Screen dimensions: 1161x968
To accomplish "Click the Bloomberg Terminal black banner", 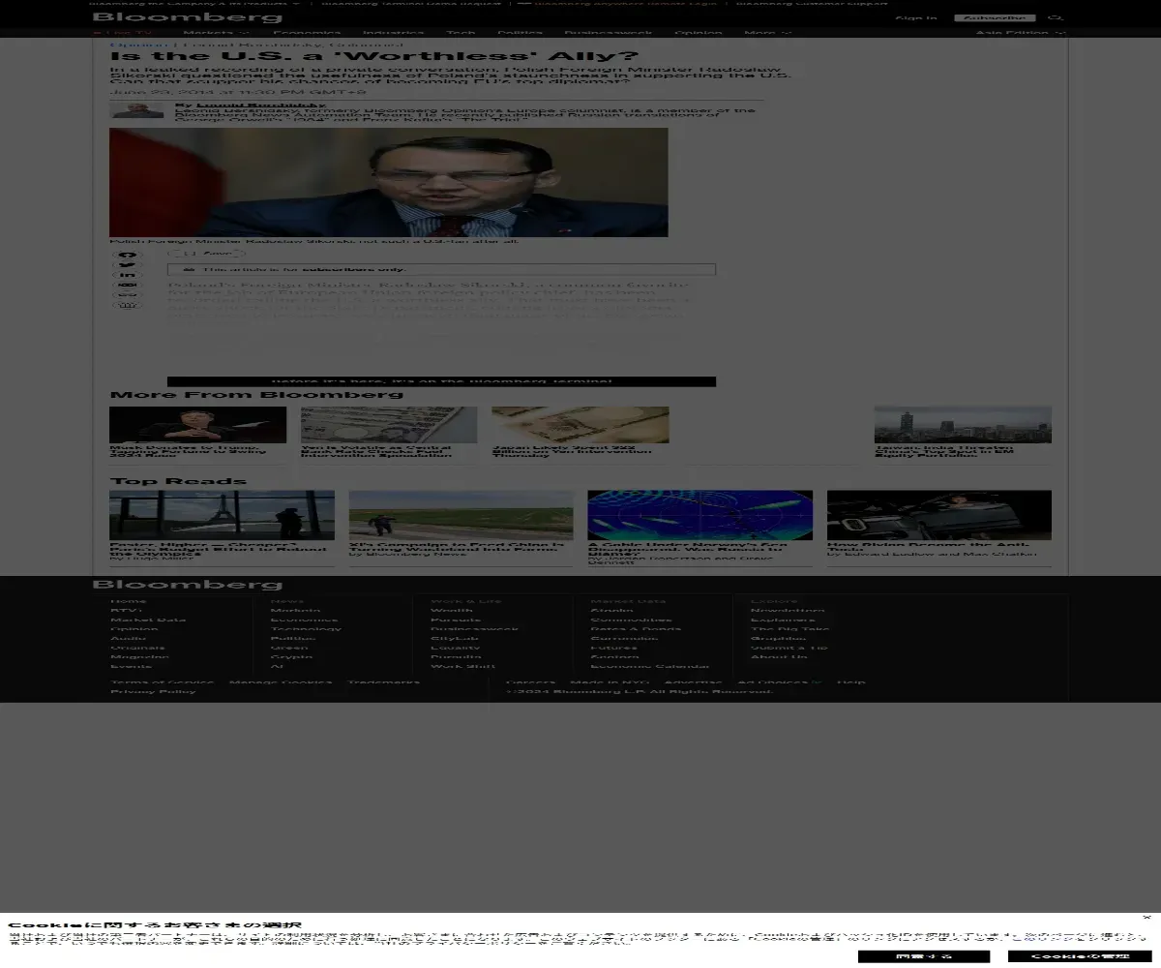I will coord(442,381).
